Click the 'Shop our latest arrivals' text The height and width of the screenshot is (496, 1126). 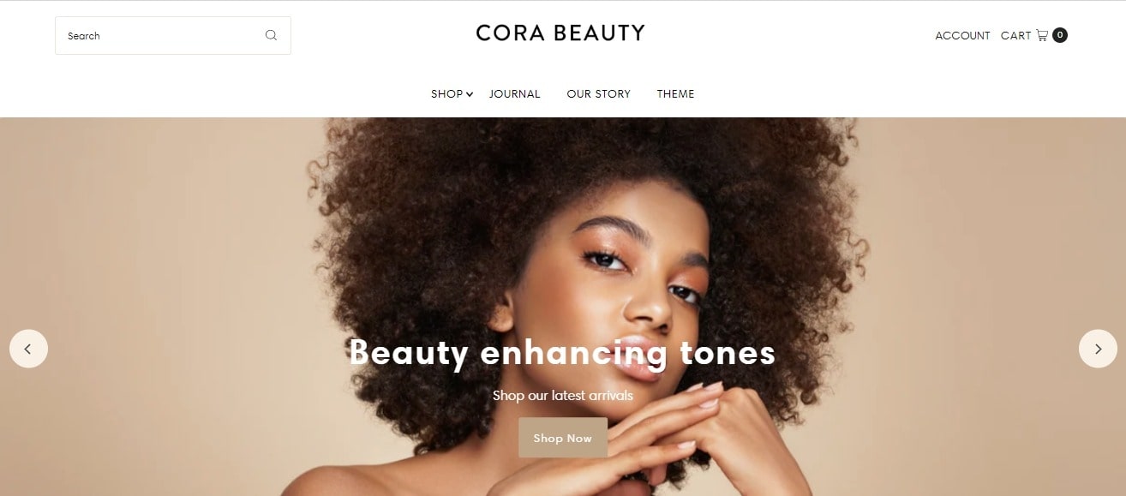click(x=563, y=396)
